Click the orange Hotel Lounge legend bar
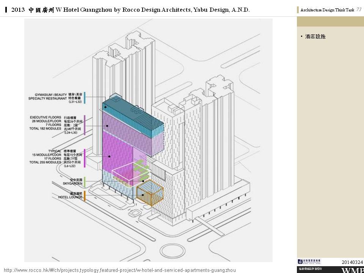 (x=85, y=196)
